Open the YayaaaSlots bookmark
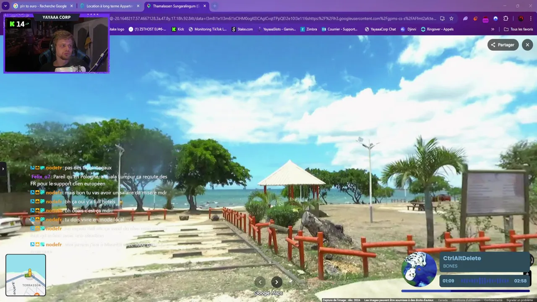 (276, 29)
